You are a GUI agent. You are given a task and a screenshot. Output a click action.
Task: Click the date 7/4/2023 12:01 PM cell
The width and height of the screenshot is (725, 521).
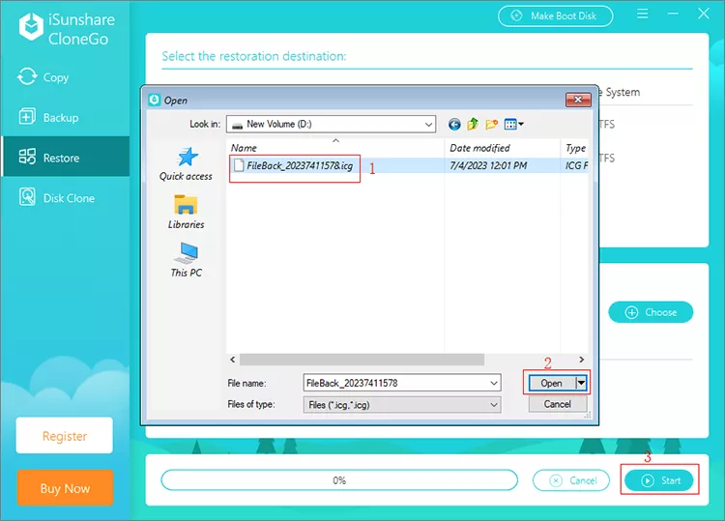pyautogui.click(x=488, y=165)
